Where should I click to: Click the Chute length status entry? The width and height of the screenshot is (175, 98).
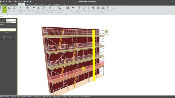tap(86, 97)
